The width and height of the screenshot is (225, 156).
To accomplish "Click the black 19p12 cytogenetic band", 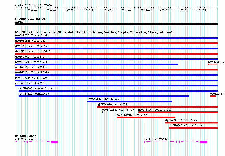I will click(x=116, y=24).
